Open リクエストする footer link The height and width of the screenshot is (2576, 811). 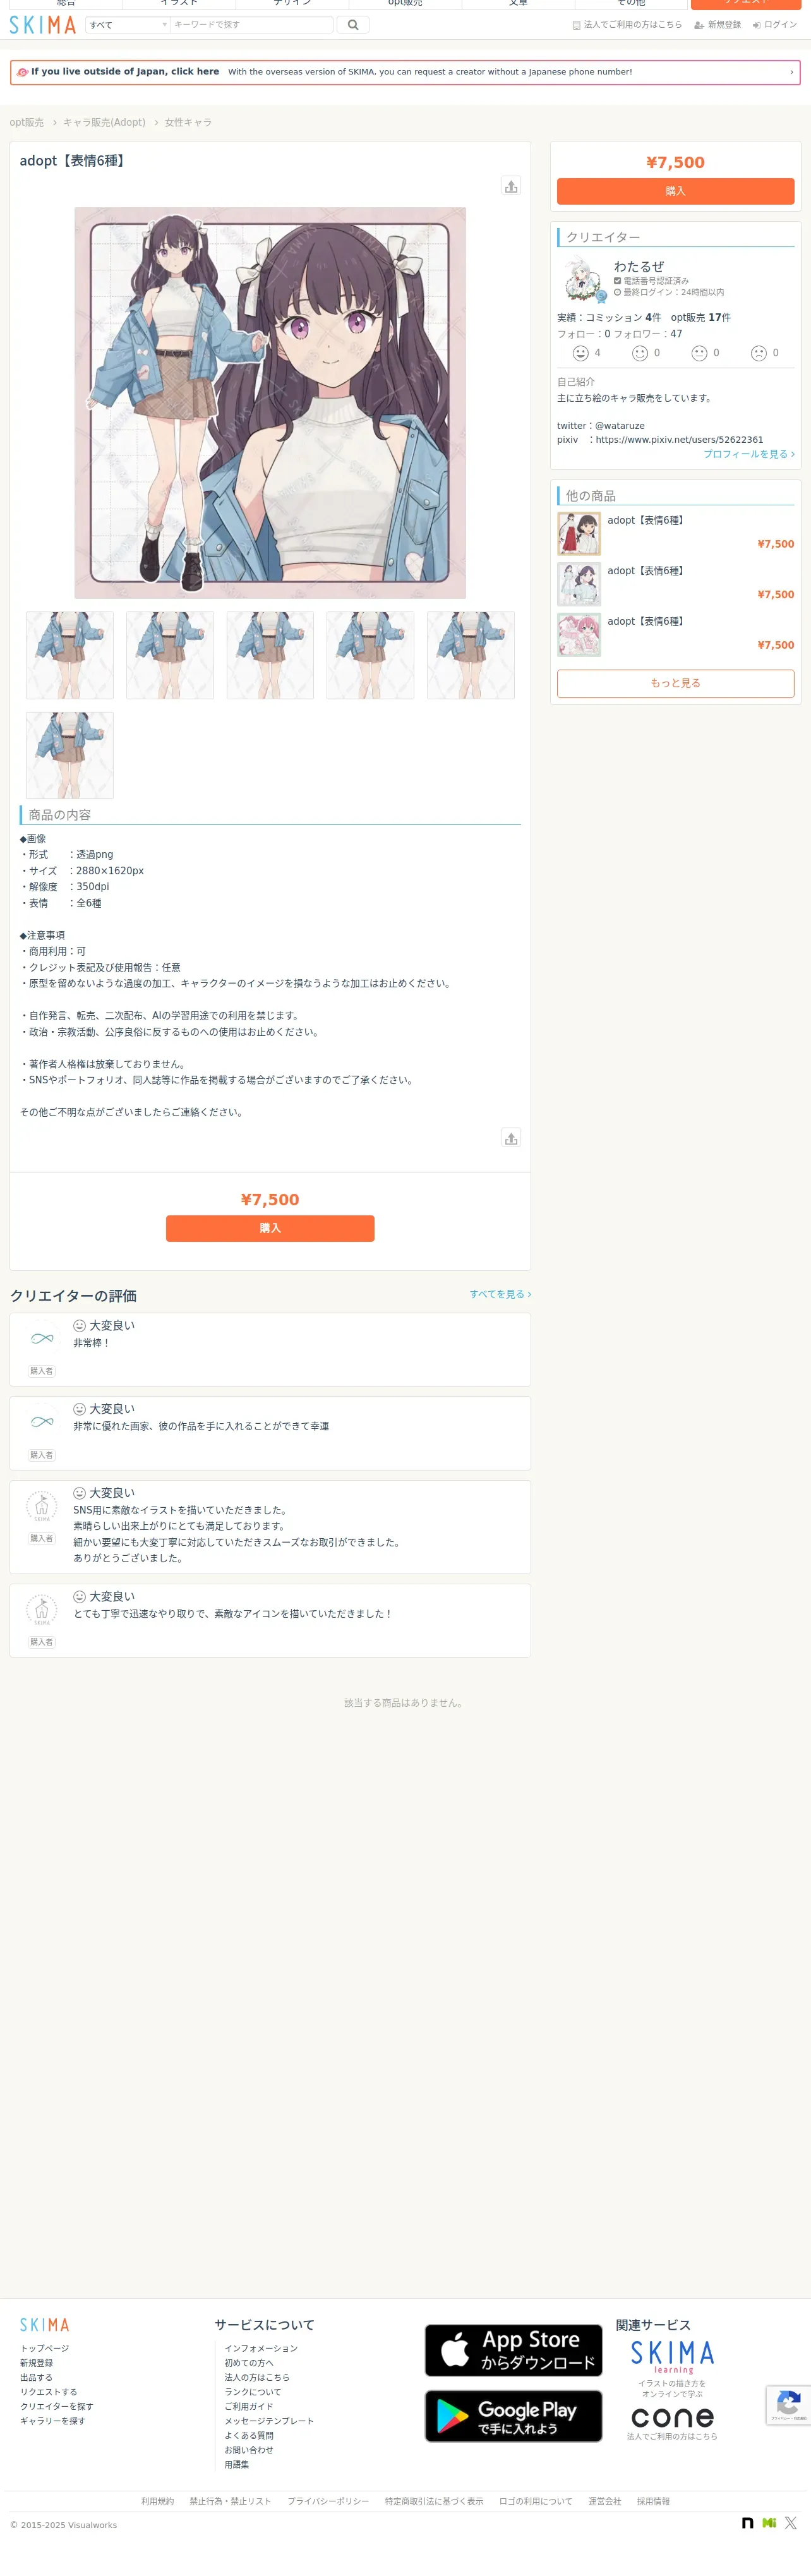coord(49,2392)
